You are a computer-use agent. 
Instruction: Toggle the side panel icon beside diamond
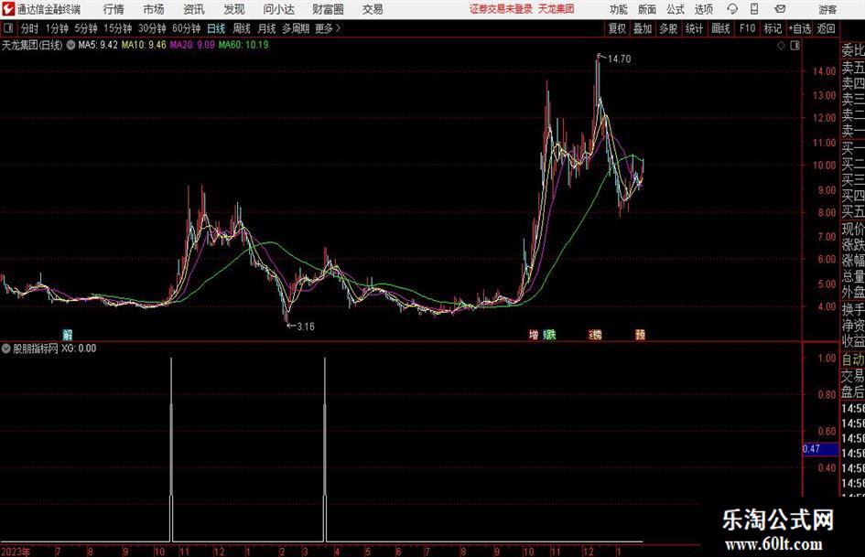point(795,45)
